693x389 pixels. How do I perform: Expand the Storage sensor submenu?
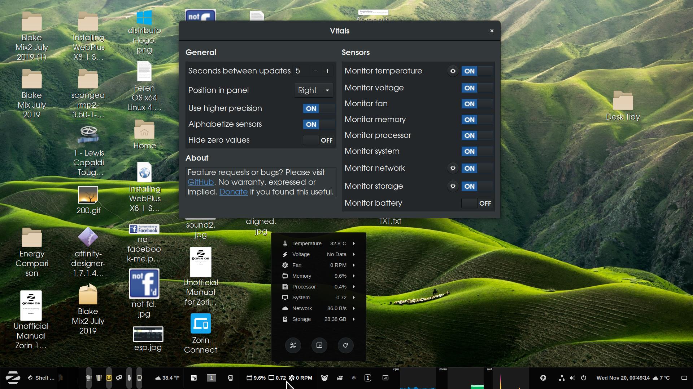[354, 319]
